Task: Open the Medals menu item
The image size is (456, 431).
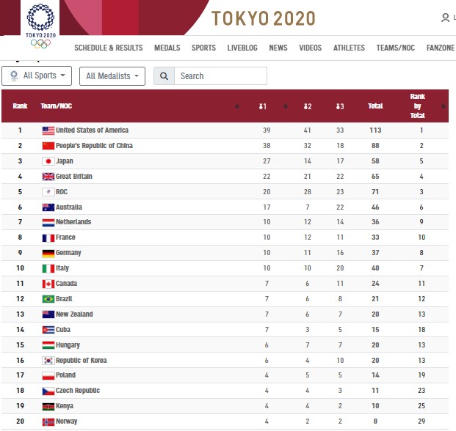Action: (x=167, y=48)
